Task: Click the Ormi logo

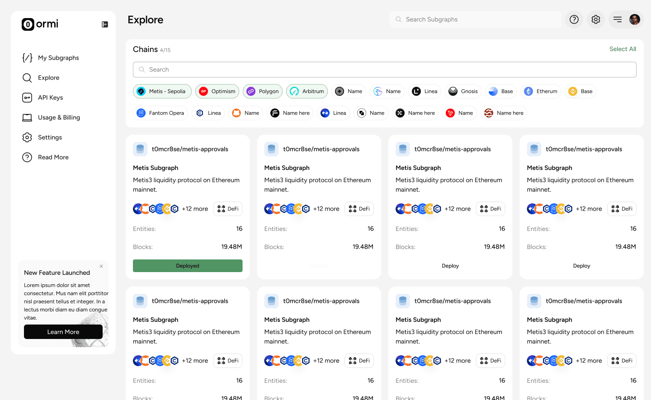Action: [40, 24]
